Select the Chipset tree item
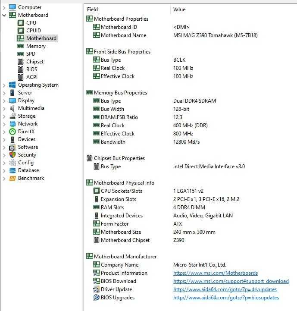This screenshot has height=311, width=297. [35, 62]
